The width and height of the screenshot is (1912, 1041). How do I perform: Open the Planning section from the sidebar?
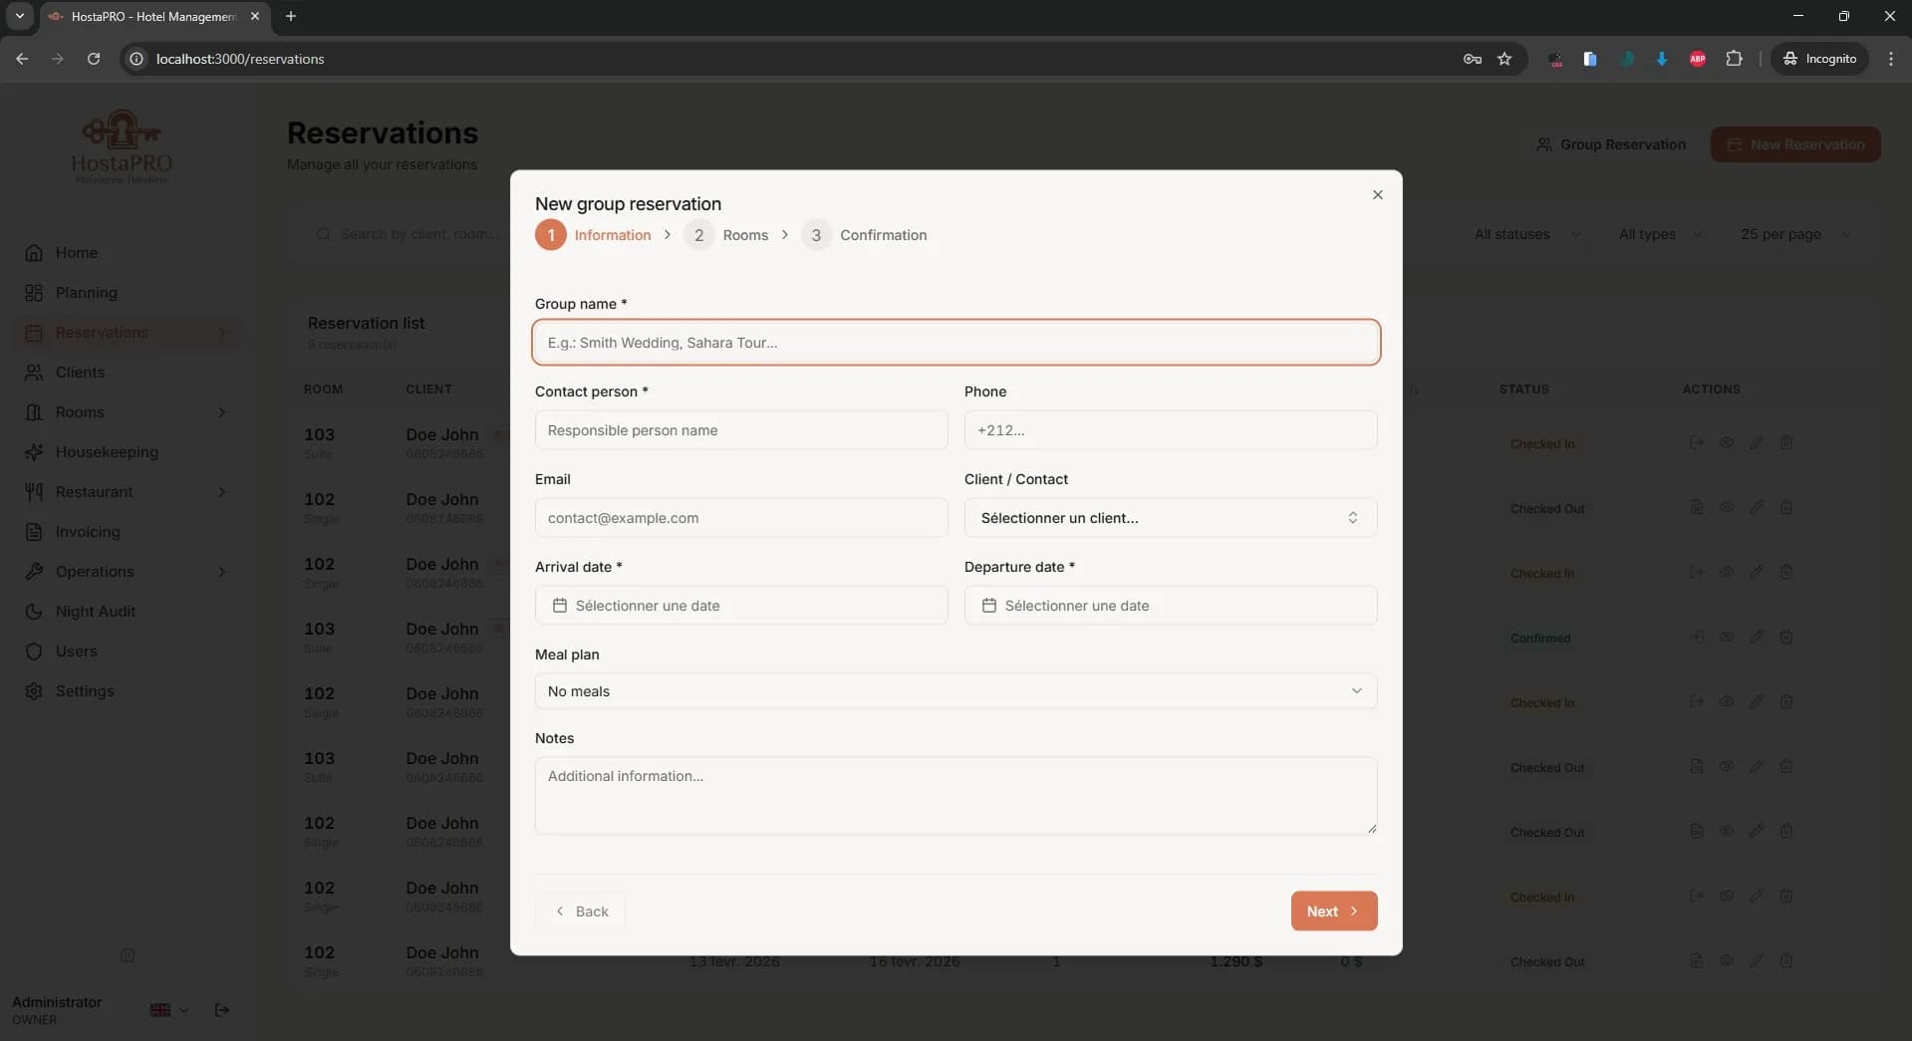tap(88, 292)
